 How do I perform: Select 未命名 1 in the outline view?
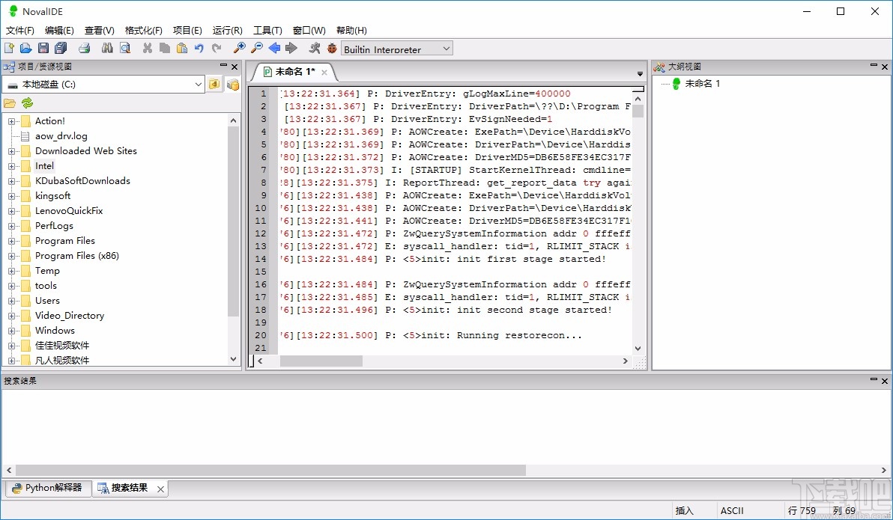point(702,84)
